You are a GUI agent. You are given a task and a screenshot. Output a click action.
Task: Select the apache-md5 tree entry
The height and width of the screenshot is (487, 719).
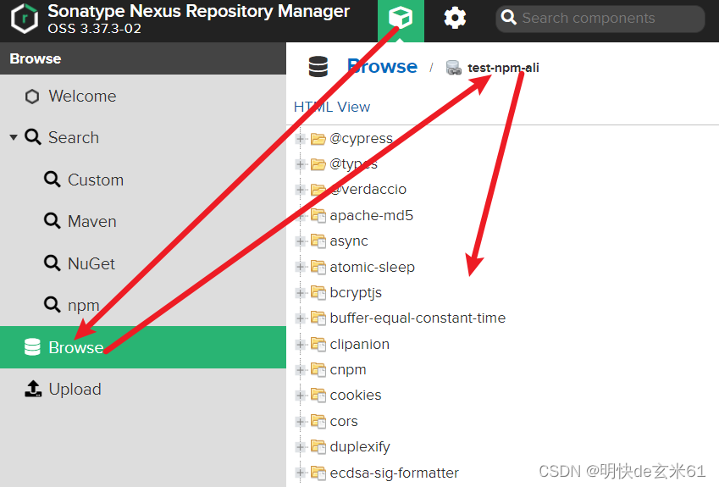[x=372, y=215]
